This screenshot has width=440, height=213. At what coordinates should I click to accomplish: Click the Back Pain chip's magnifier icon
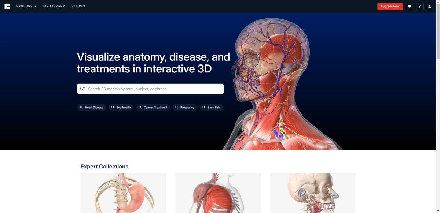click(x=204, y=107)
